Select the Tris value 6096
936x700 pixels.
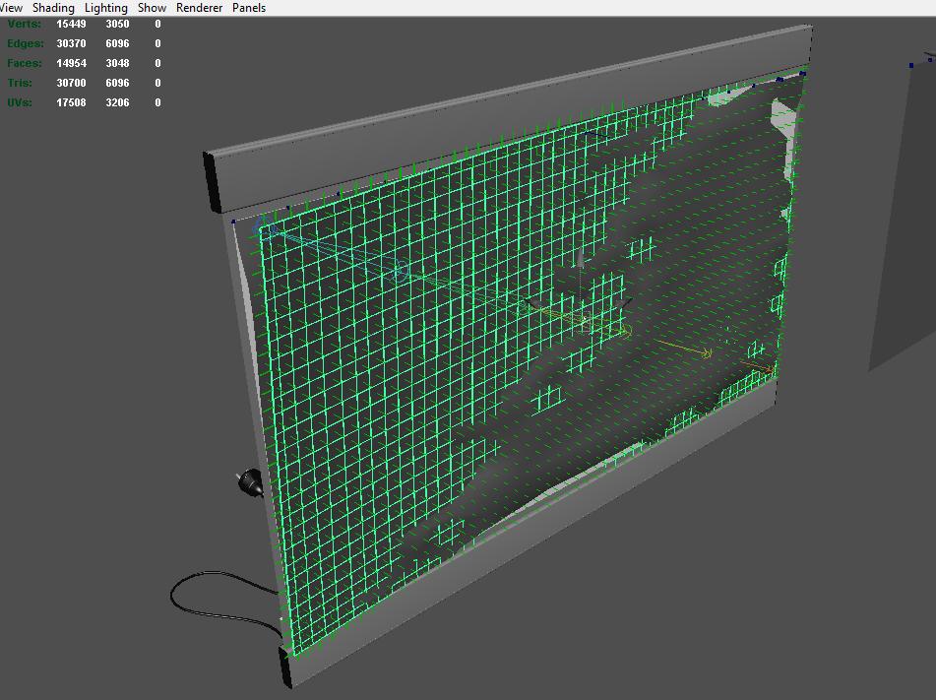tap(117, 83)
